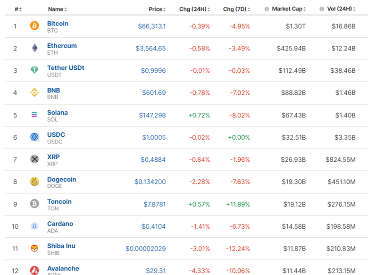Screen dimensions: 368x275
Task: Click Ethereum price $3,564.65
Action: 151,48
